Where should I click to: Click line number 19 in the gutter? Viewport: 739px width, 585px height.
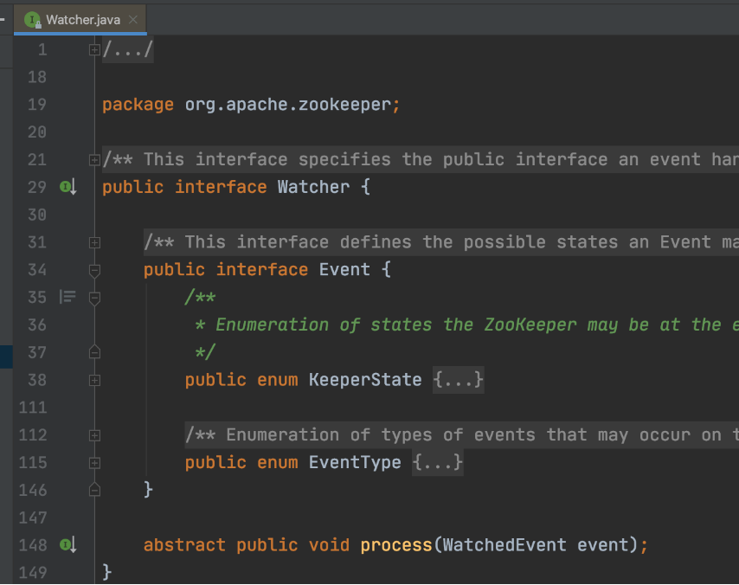pyautogui.click(x=36, y=105)
